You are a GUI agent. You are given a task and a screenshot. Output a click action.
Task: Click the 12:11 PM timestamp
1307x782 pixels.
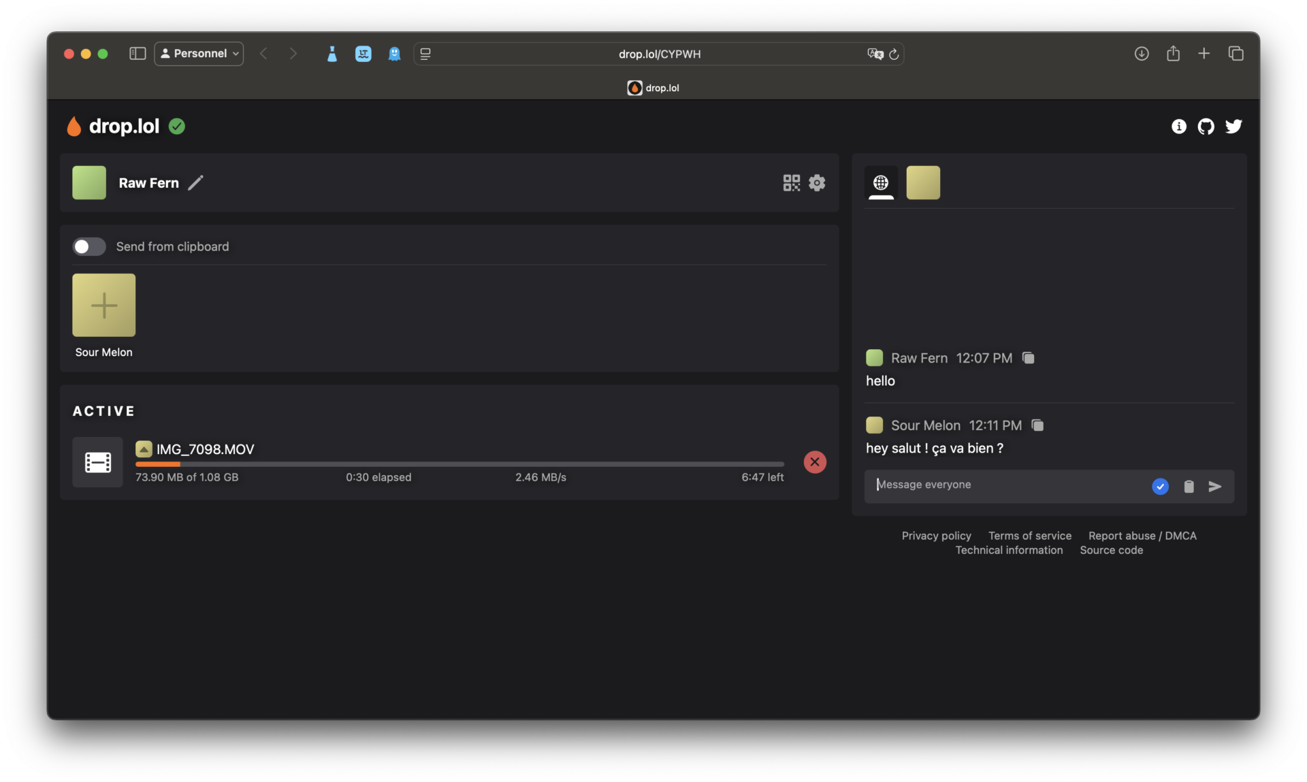click(x=995, y=425)
